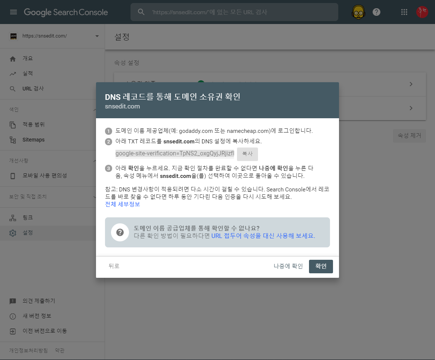The width and height of the screenshot is (435, 360).
Task: Click the Google Search Console logo
Action: (66, 12)
